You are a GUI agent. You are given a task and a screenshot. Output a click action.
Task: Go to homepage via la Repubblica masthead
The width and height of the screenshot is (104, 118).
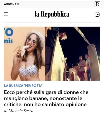[x=52, y=14]
